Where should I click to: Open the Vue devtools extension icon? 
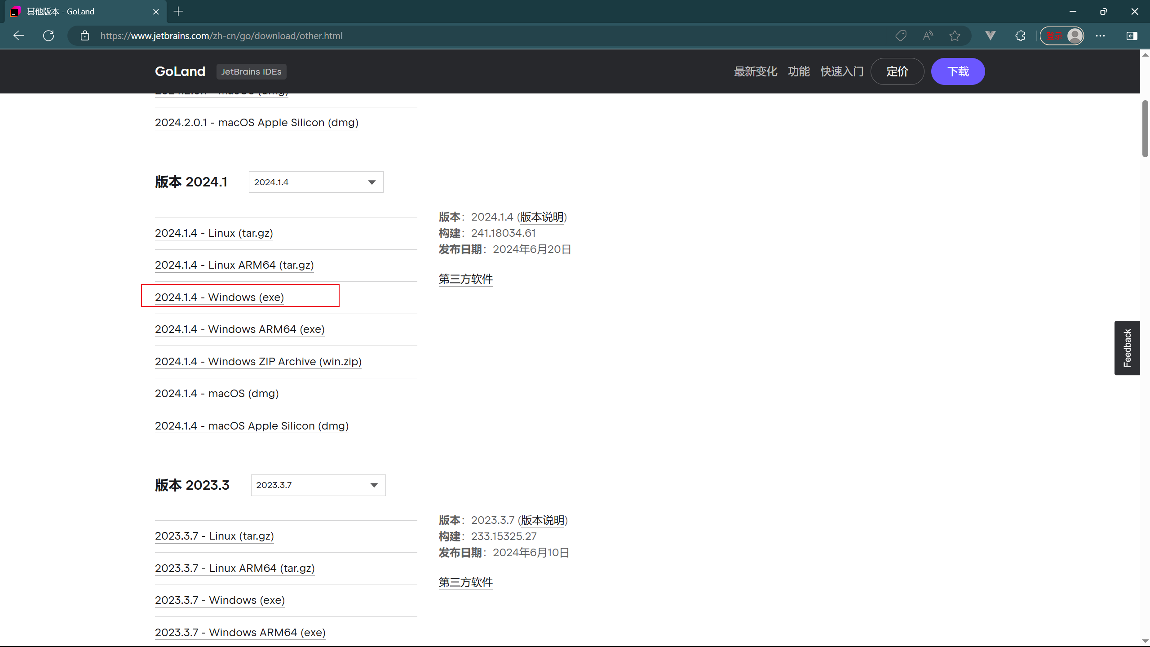pyautogui.click(x=991, y=35)
